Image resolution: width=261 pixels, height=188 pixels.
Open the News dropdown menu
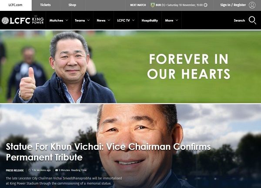tap(104, 20)
